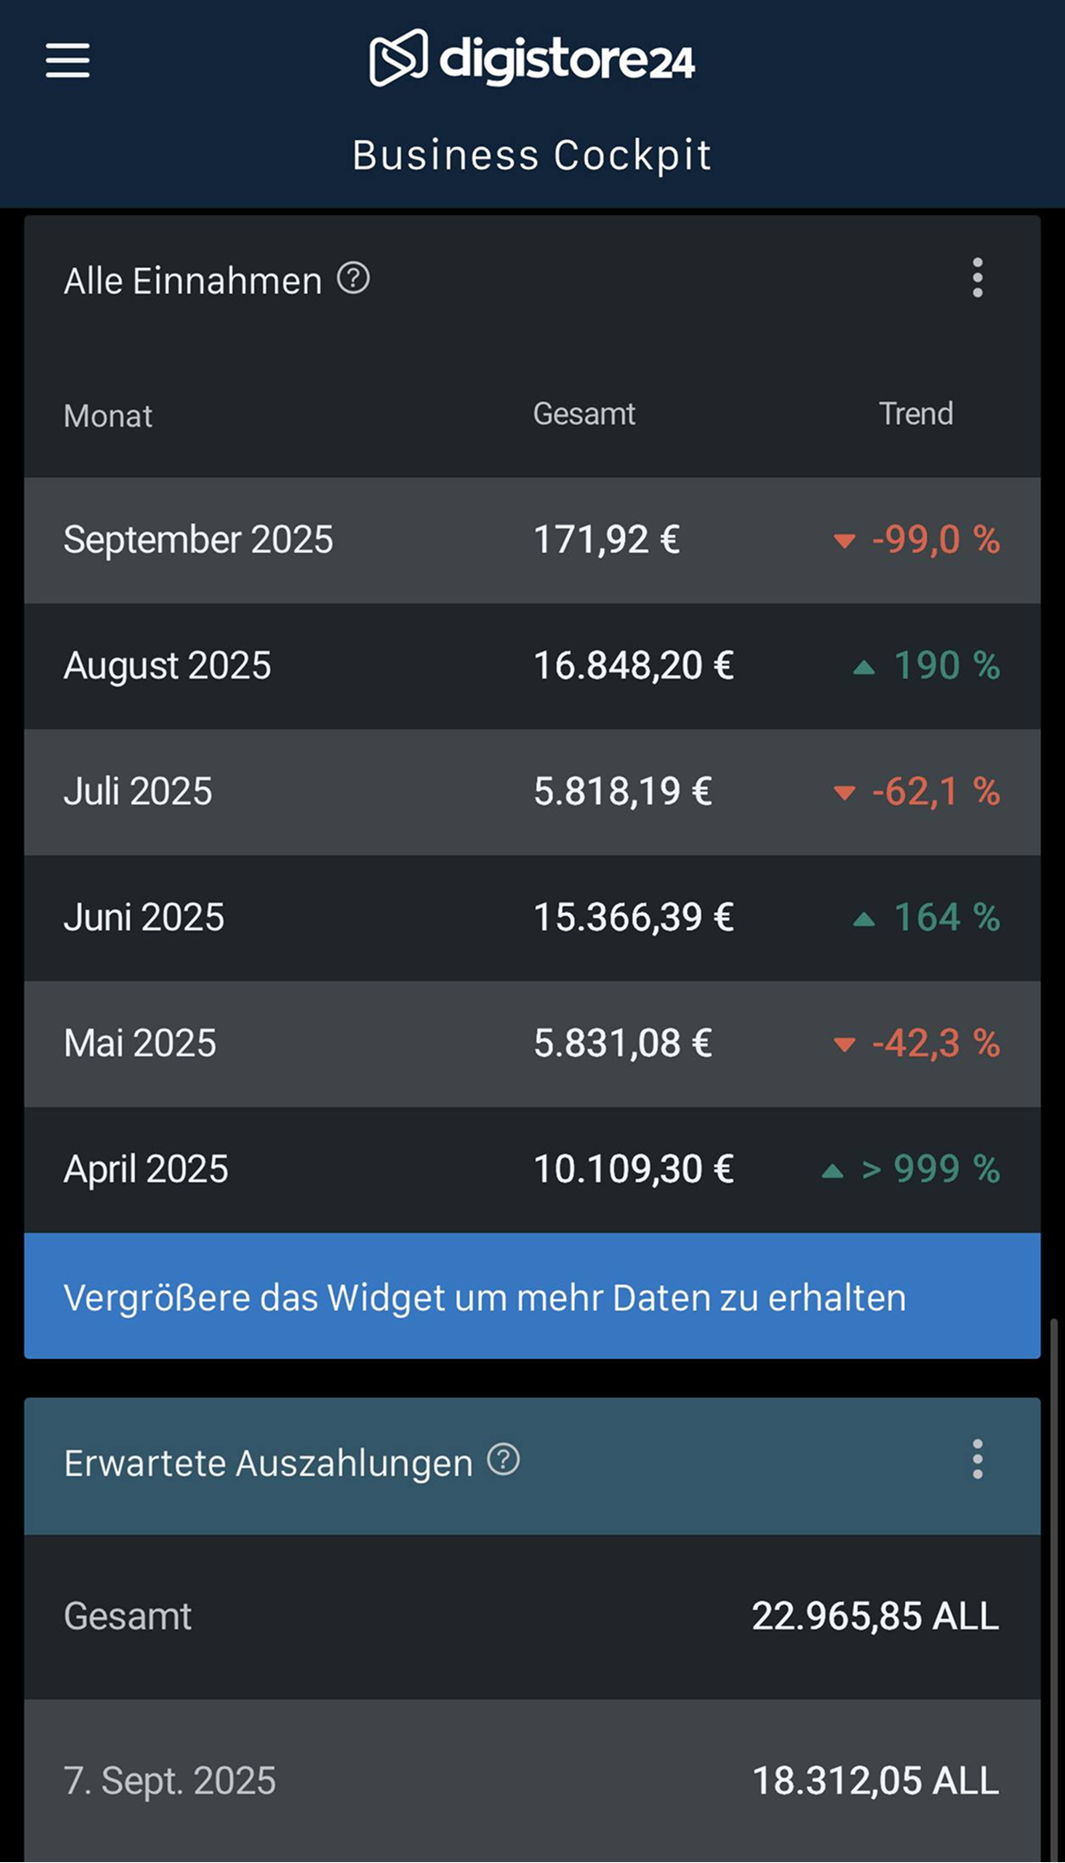This screenshot has height=1863, width=1065.
Task: Open the hamburger navigation menu
Action: coord(68,61)
